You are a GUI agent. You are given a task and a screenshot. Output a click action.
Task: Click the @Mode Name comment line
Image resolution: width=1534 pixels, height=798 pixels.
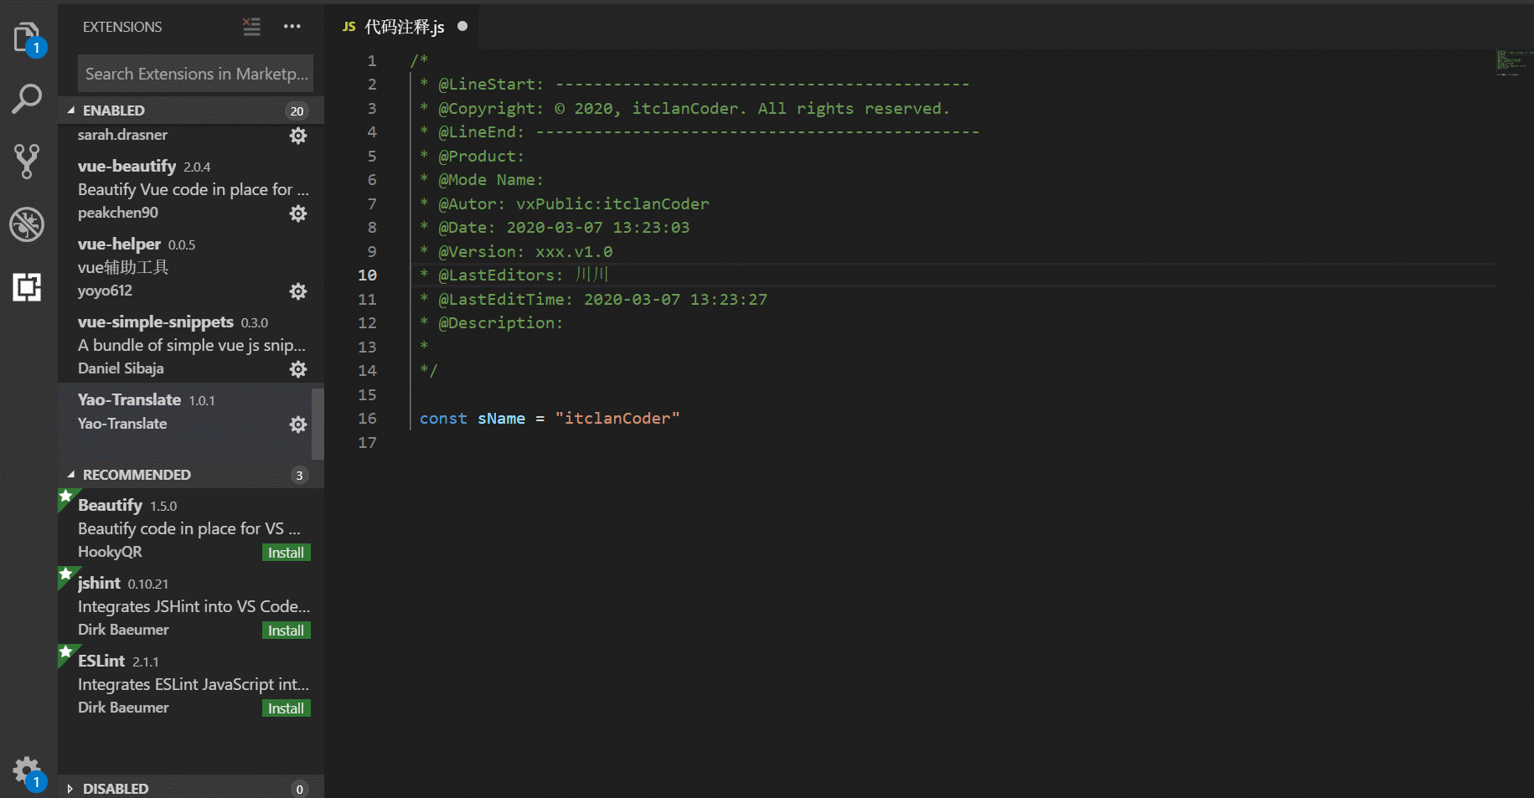482,180
